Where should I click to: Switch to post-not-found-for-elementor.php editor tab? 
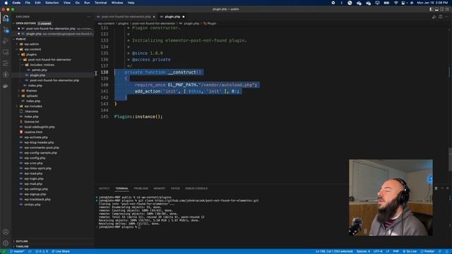click(x=126, y=17)
